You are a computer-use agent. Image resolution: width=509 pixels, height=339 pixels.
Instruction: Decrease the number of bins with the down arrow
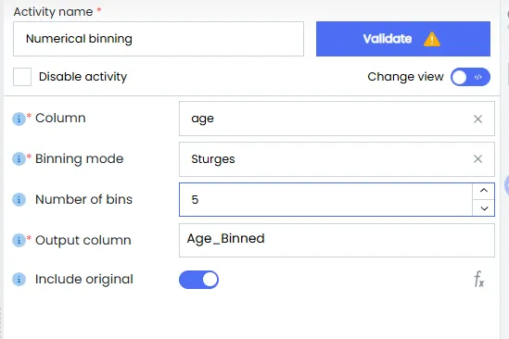(x=484, y=208)
